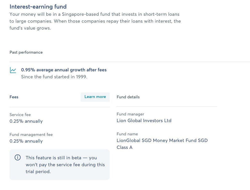Select the Service fee label

[x=20, y=115]
